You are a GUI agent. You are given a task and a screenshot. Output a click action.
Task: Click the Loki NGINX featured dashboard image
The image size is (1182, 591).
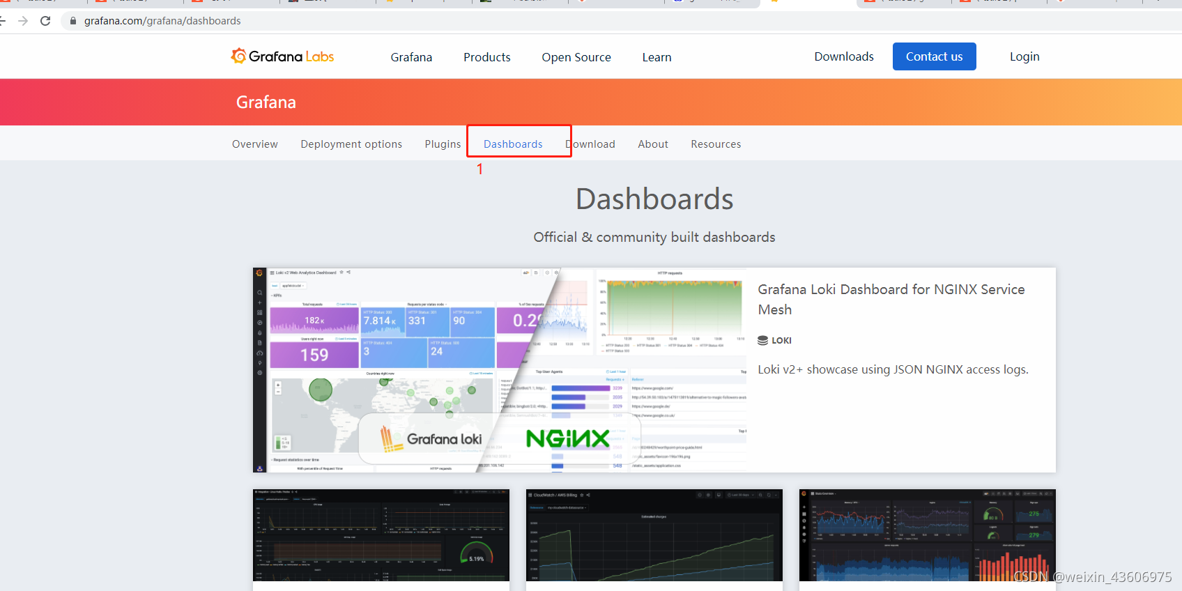pyautogui.click(x=500, y=370)
